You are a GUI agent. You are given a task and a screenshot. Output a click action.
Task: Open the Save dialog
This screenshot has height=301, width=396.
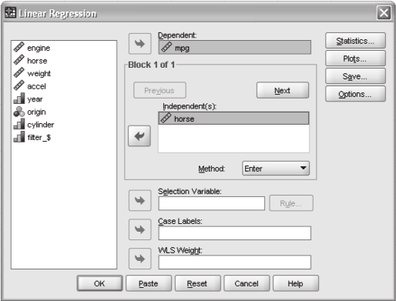pos(355,76)
